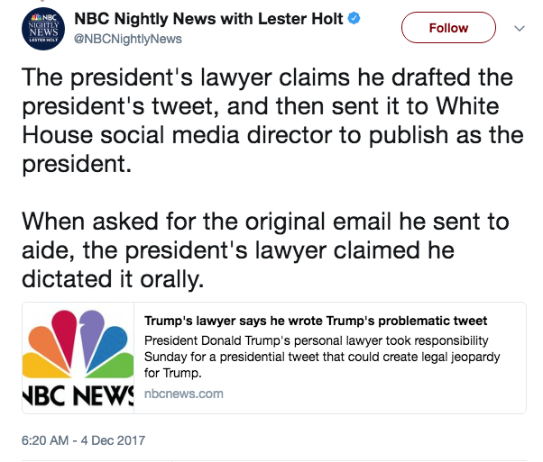Viewport: 543px width, 462px height.
Task: Click the green feather of the peacock logo
Action: click(x=115, y=367)
